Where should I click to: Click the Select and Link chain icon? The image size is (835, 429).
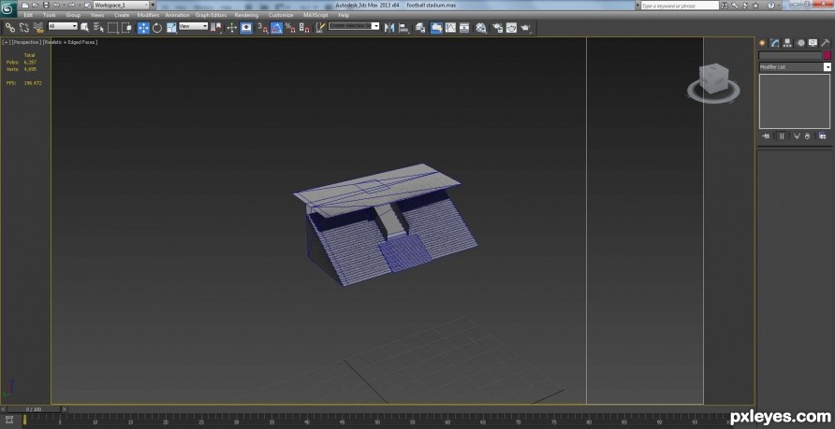click(x=10, y=28)
